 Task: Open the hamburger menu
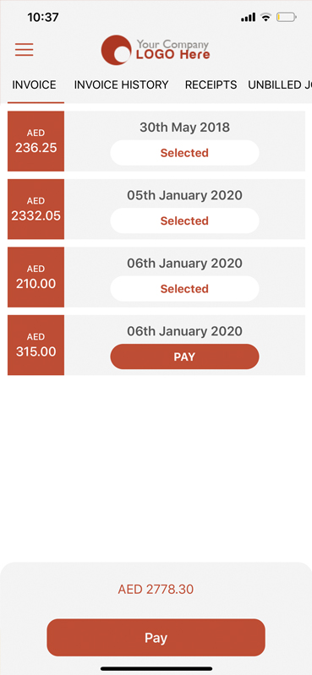tap(25, 50)
